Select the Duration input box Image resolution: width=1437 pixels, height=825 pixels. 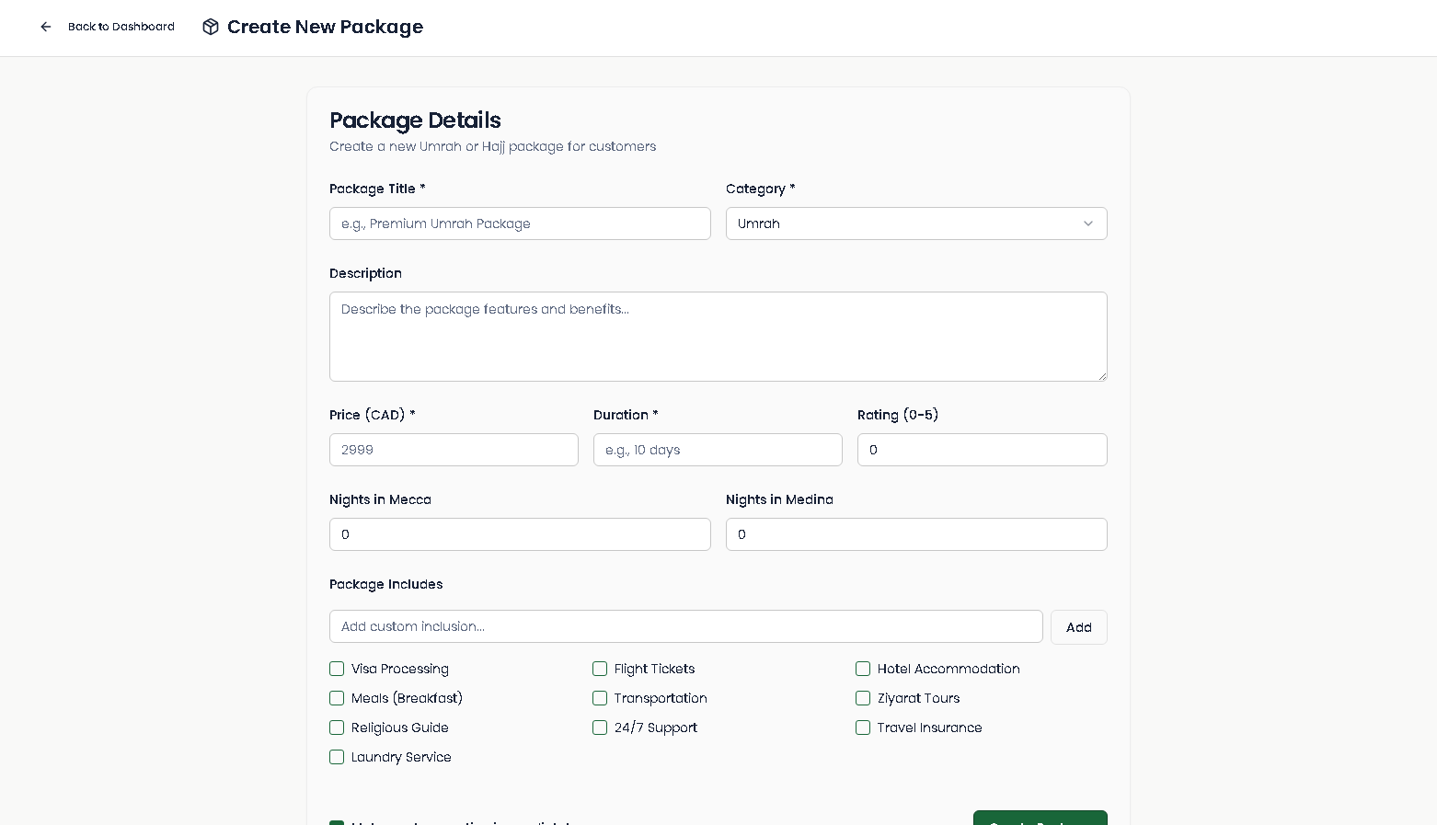[x=718, y=450]
